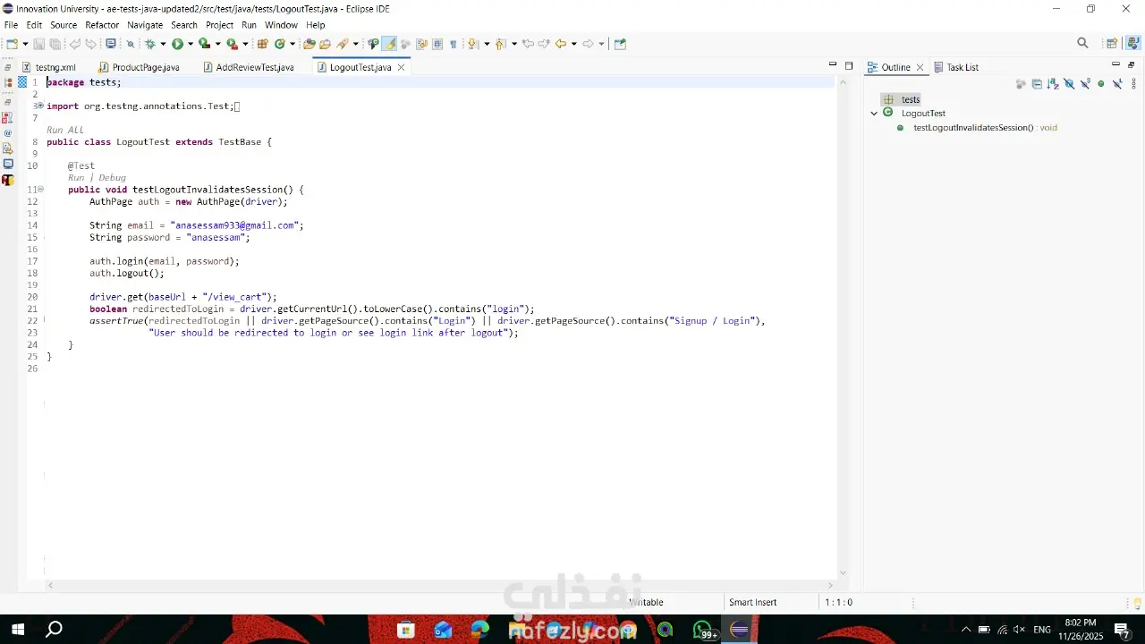Switch to the testng.xml tab
Image resolution: width=1145 pixels, height=644 pixels.
click(x=49, y=67)
